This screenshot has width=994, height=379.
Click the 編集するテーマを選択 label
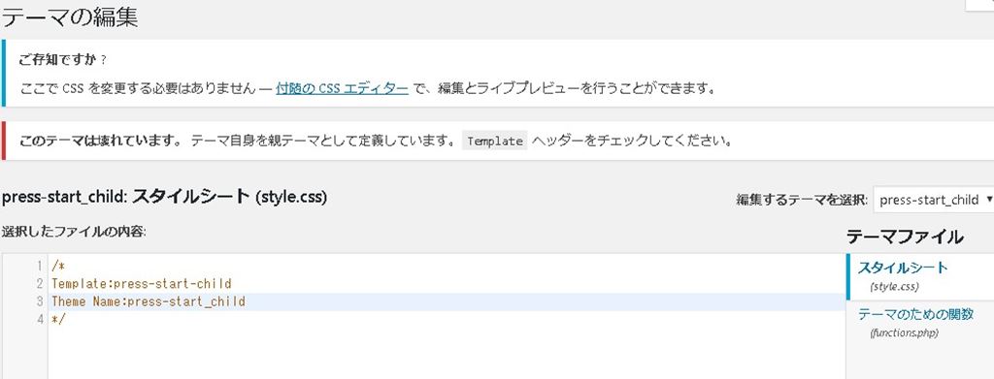click(801, 200)
